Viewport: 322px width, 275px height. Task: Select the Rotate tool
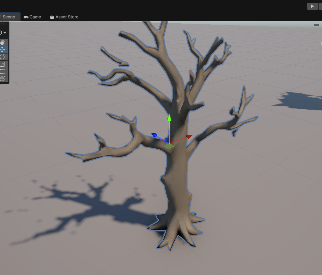tap(3, 57)
